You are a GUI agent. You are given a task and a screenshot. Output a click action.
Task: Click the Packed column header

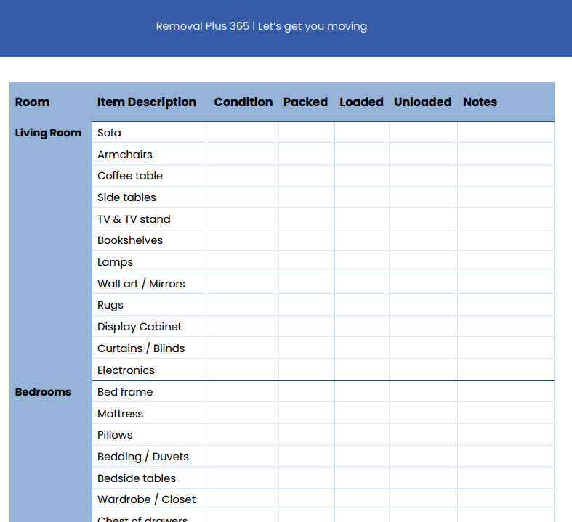[305, 102]
